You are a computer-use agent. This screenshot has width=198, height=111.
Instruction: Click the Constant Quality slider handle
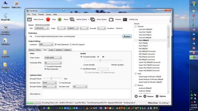tap(100, 60)
